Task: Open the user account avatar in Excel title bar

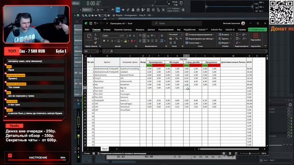Action: point(243,23)
